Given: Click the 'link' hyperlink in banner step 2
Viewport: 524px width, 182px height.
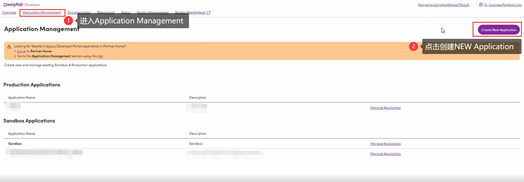Looking at the screenshot, I should pos(100,56).
